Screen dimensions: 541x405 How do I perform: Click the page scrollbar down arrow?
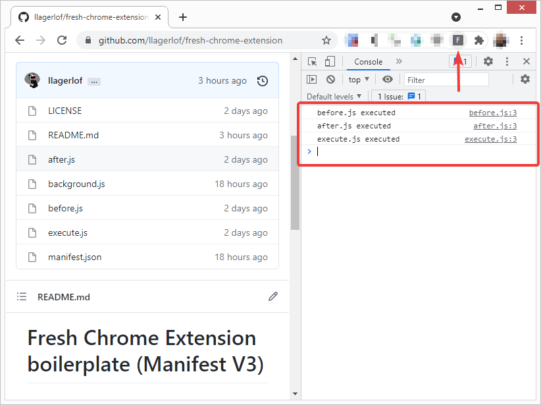[x=295, y=393]
